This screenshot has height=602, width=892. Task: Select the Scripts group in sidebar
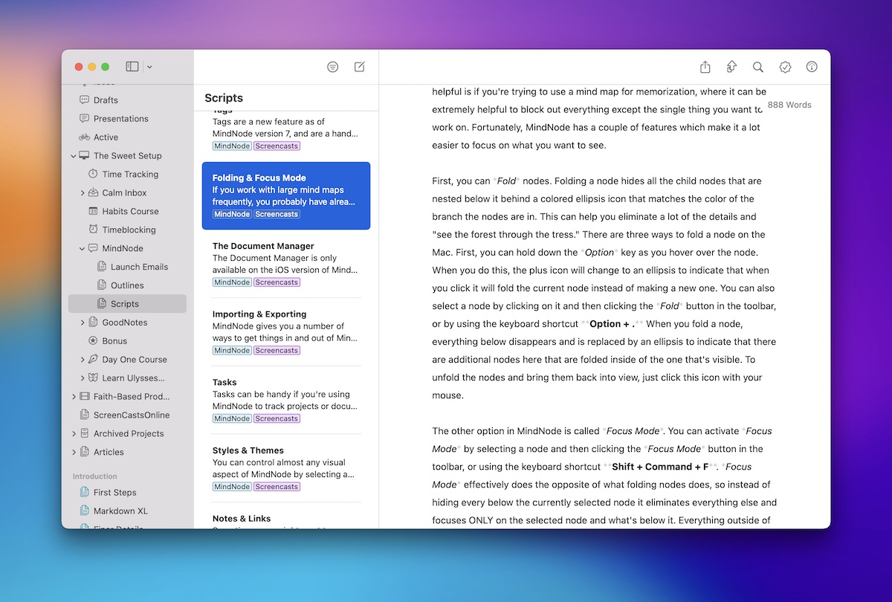127,304
